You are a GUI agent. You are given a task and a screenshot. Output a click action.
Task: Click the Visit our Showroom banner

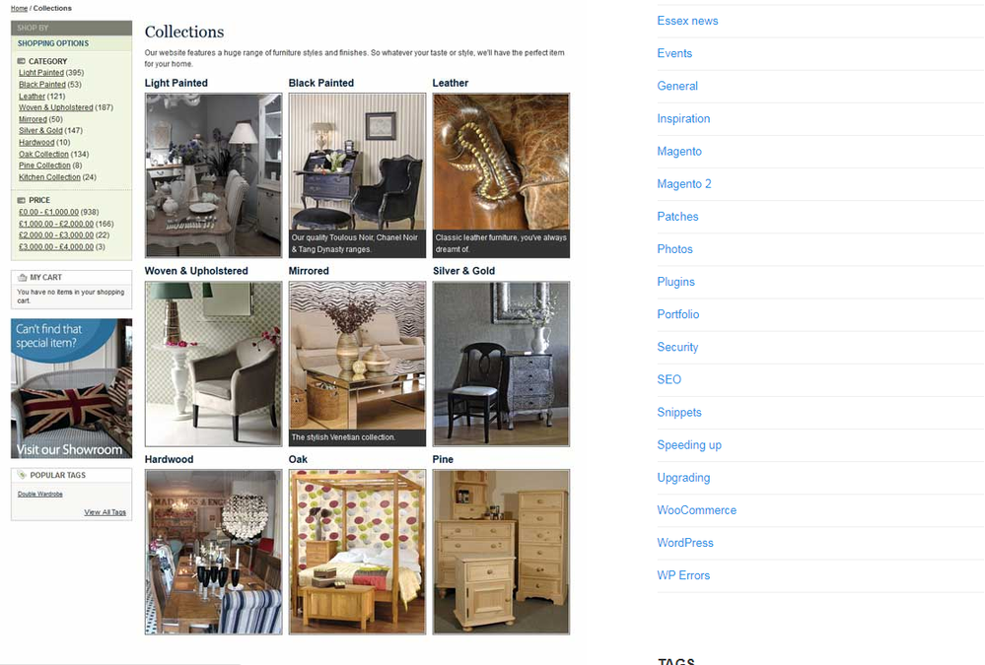(x=72, y=389)
